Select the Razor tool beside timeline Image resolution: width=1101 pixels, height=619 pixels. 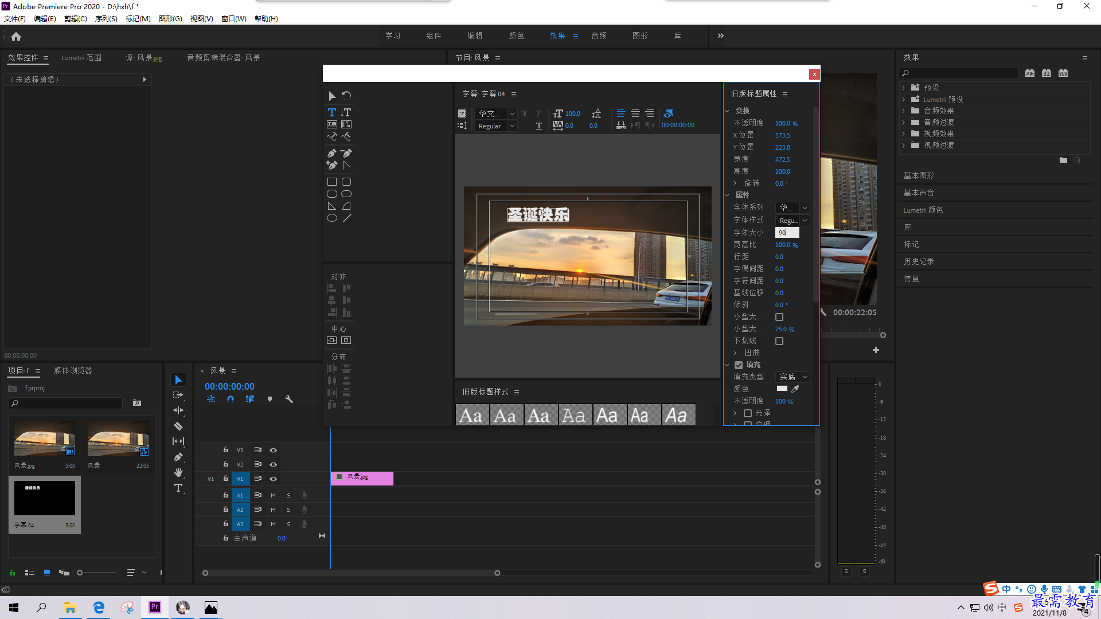pos(178,426)
